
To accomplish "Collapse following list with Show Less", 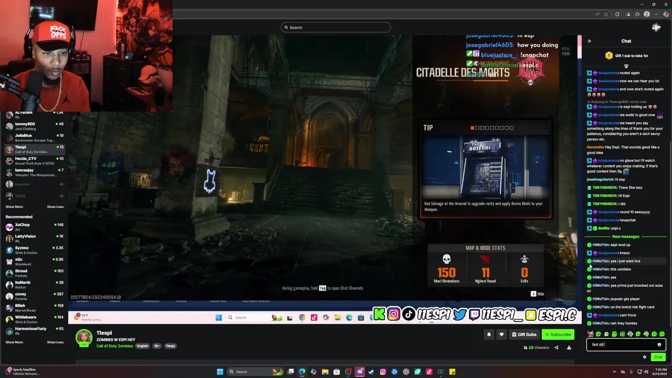I will [55, 207].
